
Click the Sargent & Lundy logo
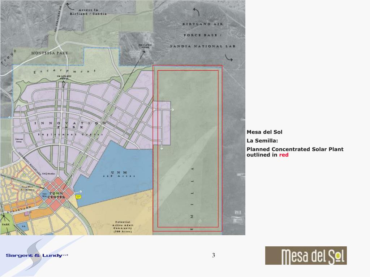click(37, 255)
